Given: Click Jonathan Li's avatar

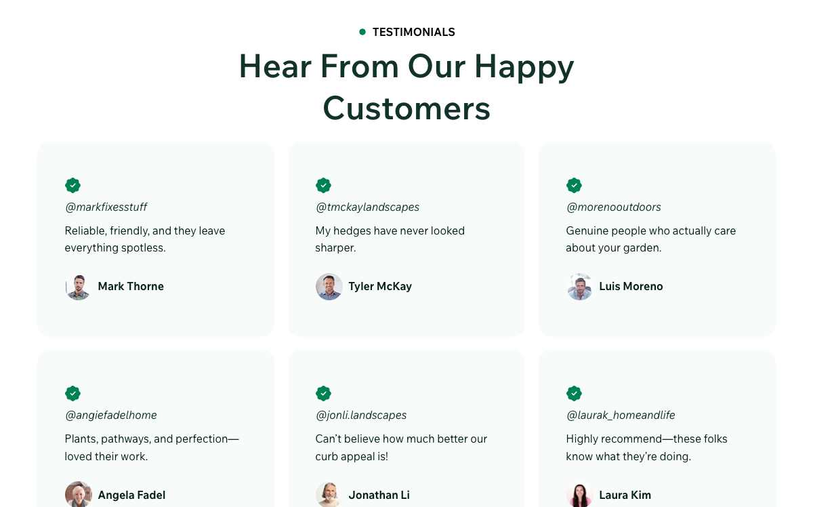Looking at the screenshot, I should pos(329,495).
